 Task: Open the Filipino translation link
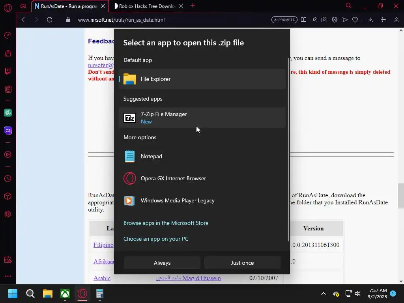(104, 245)
